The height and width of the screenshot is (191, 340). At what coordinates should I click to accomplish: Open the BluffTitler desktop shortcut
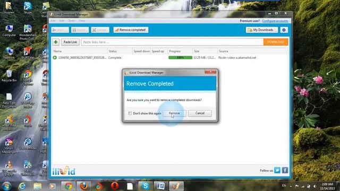[x=28, y=53]
